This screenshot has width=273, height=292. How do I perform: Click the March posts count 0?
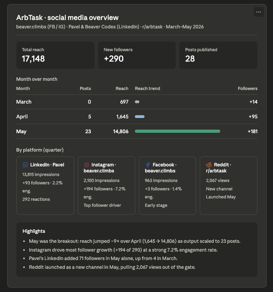click(x=89, y=102)
